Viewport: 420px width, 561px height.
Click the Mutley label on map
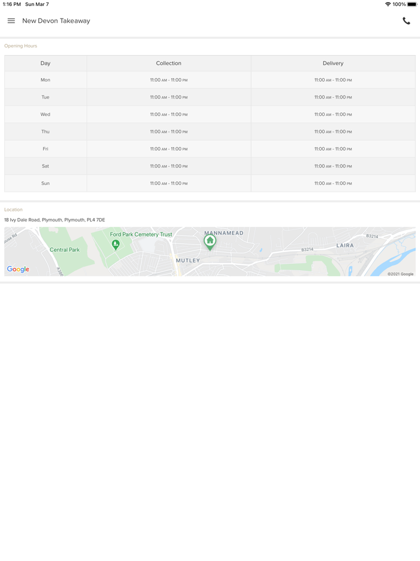(x=188, y=261)
